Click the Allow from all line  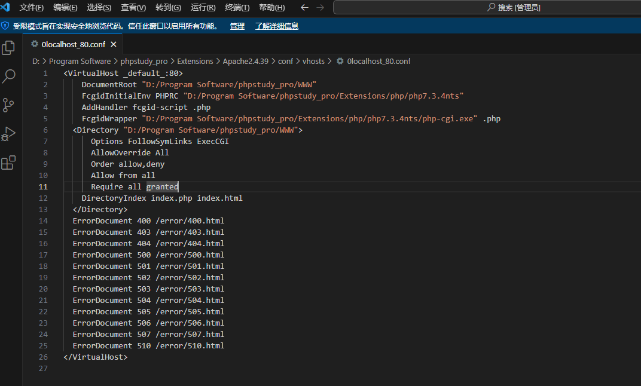(123, 176)
